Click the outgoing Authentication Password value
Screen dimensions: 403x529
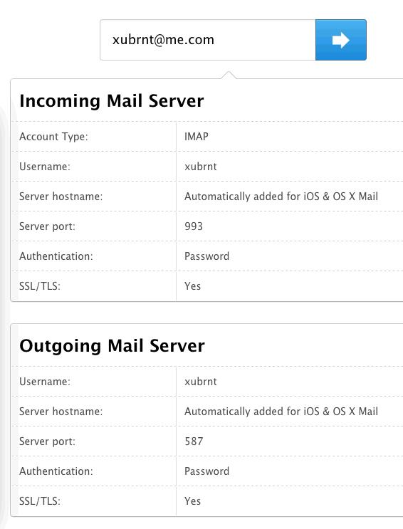(207, 471)
